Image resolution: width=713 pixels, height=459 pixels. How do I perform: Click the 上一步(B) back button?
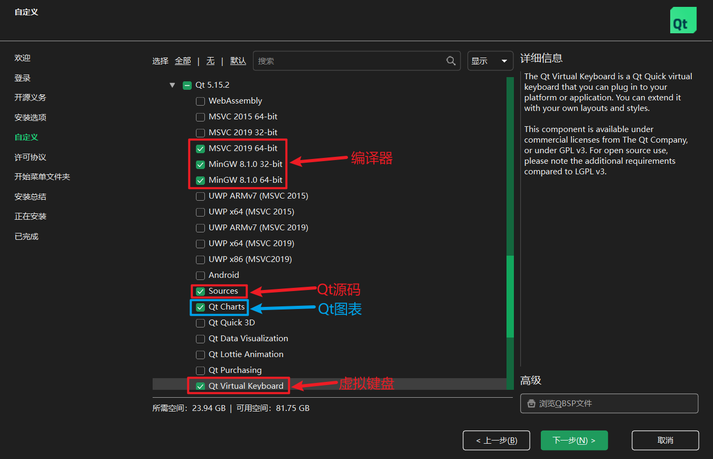pyautogui.click(x=496, y=441)
